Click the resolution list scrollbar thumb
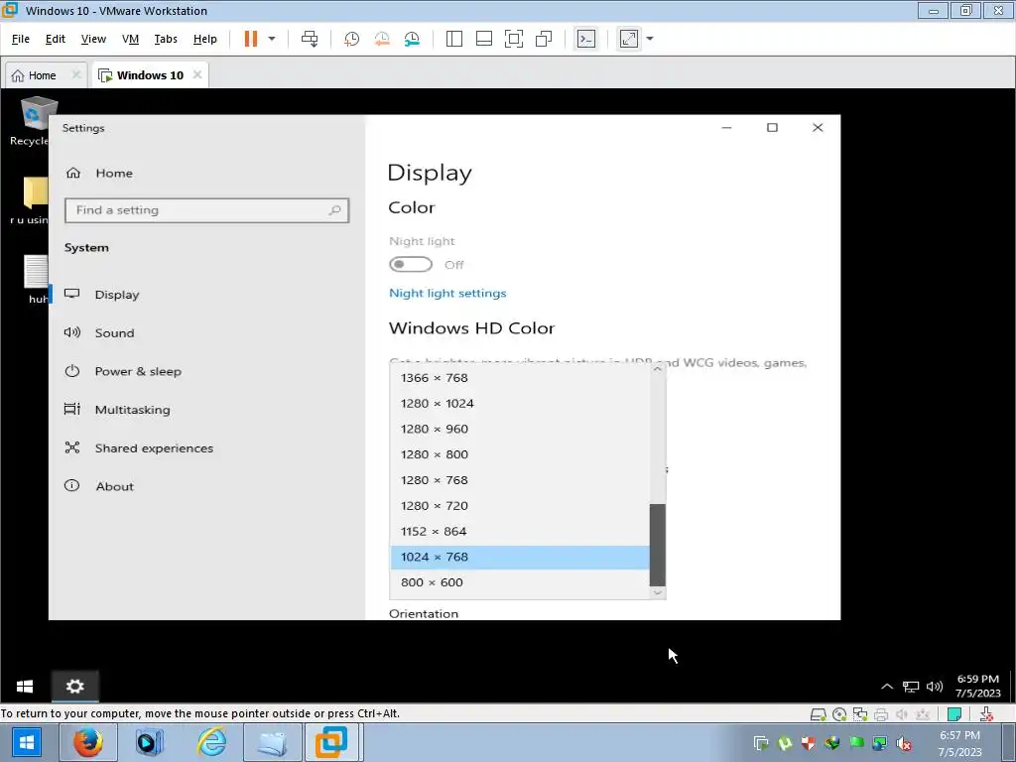 point(658,545)
